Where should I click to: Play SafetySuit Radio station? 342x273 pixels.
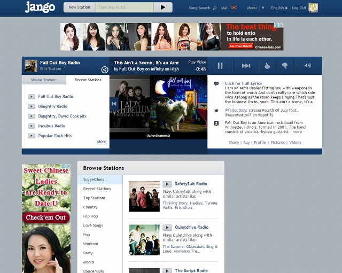coord(167,184)
